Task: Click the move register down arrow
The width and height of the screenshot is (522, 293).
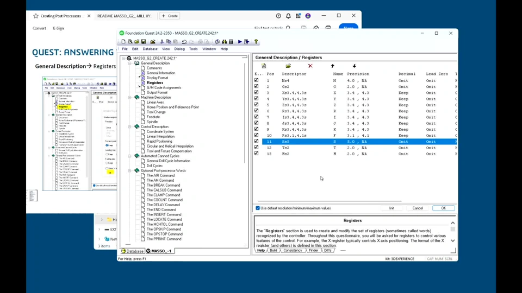Action: pyautogui.click(x=354, y=66)
